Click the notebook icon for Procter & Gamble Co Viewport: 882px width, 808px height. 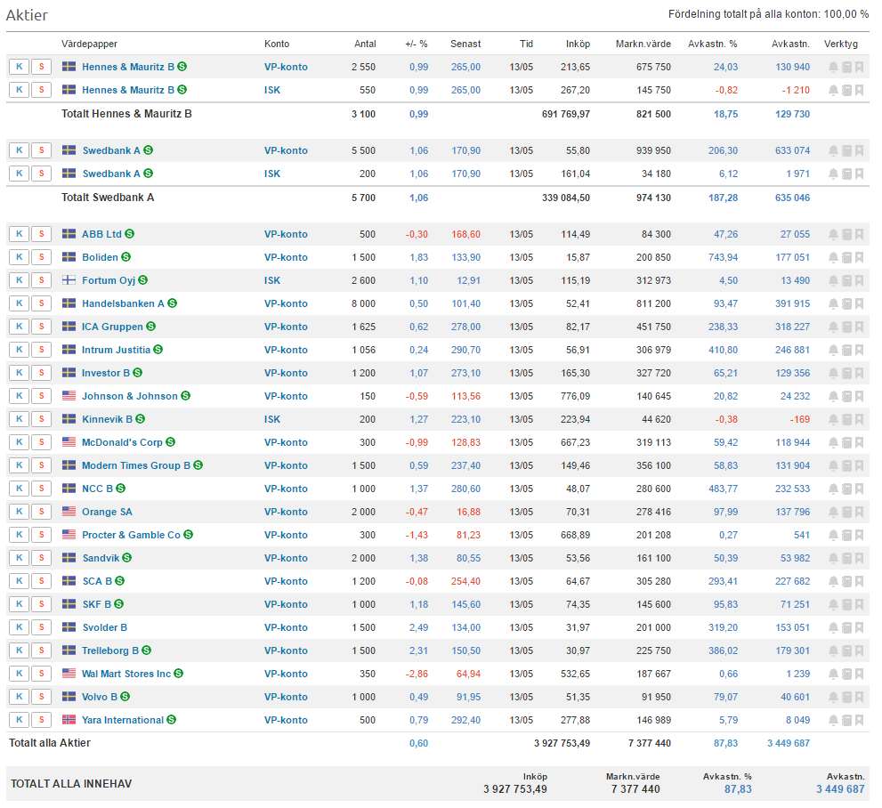point(846,535)
